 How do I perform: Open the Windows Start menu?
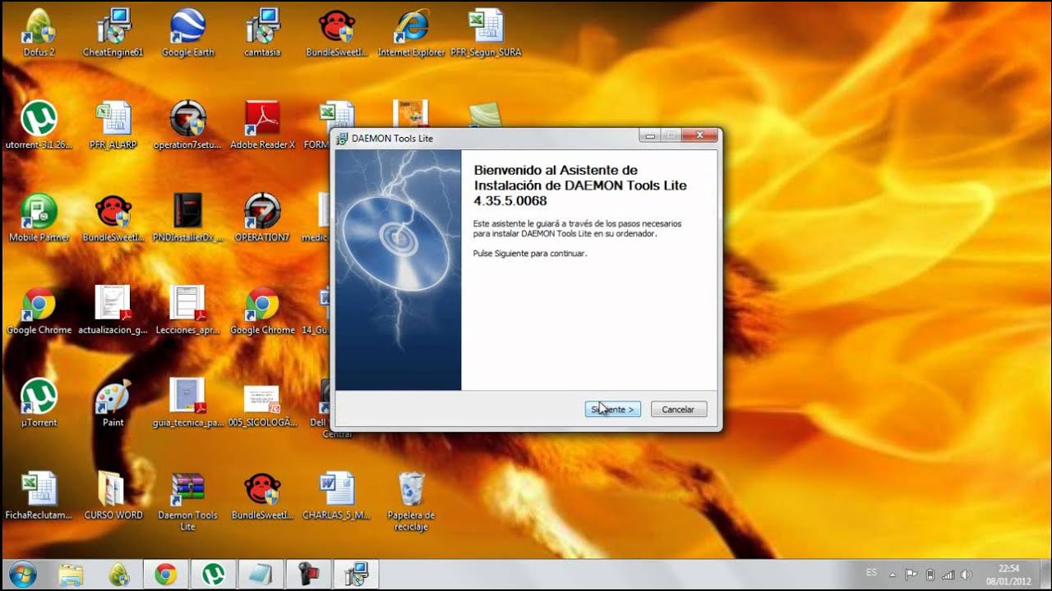pyautogui.click(x=22, y=574)
